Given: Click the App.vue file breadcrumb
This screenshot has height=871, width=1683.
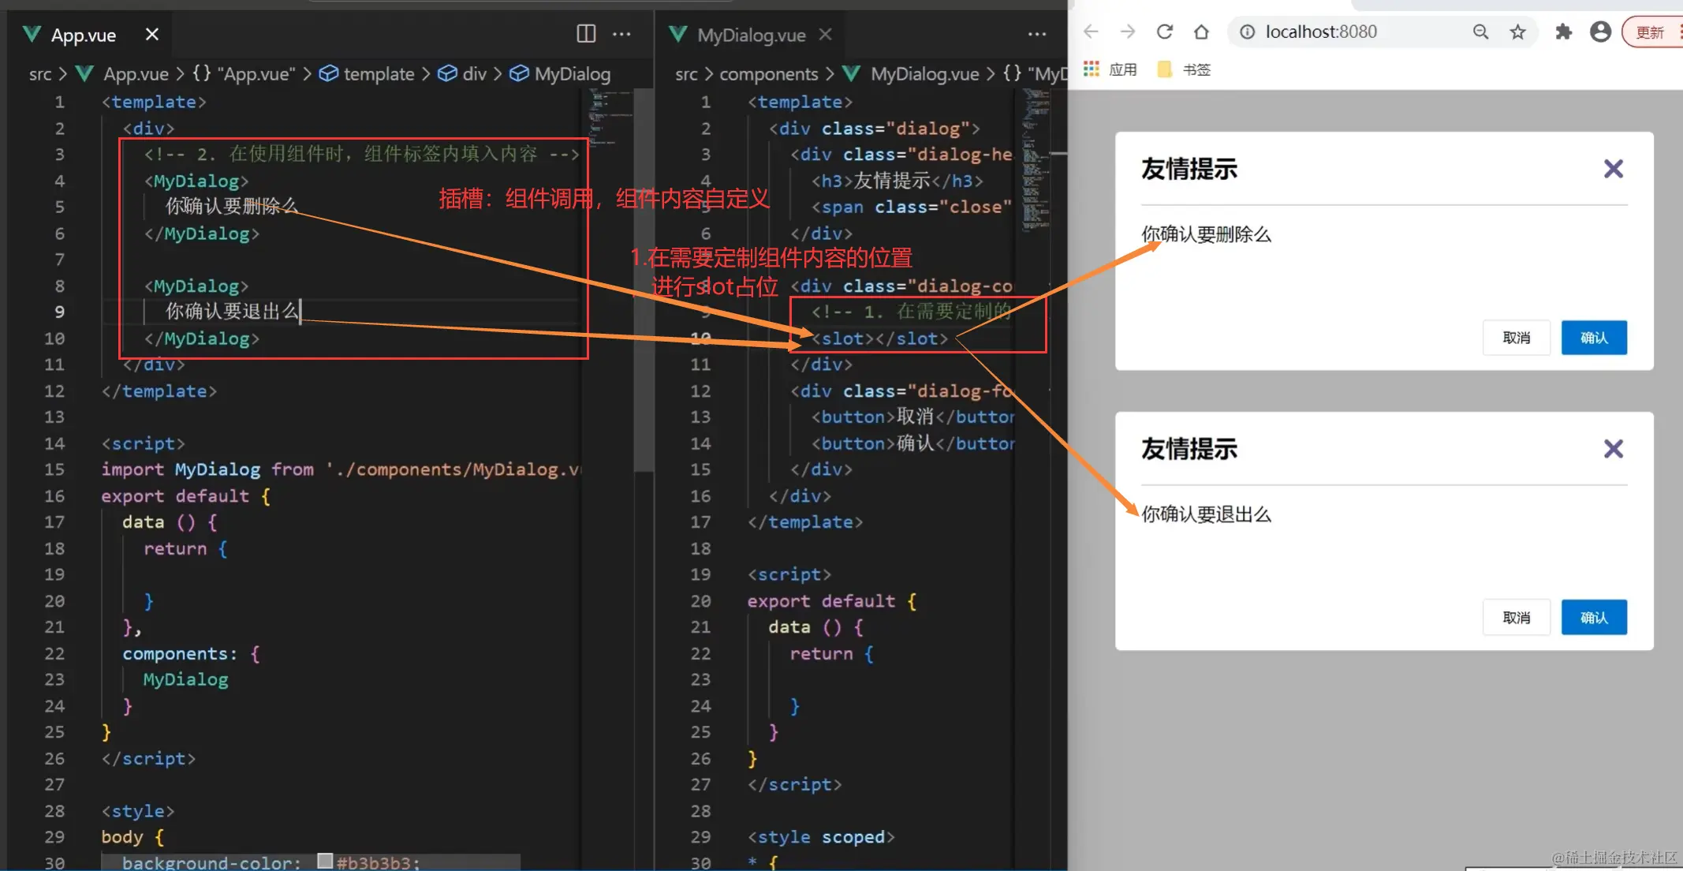Looking at the screenshot, I should [123, 74].
